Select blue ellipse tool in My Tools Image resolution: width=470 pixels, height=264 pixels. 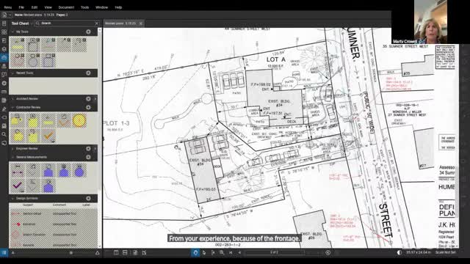32,60
